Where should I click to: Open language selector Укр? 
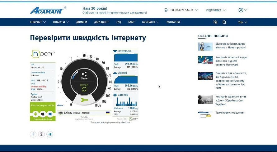click(242, 22)
